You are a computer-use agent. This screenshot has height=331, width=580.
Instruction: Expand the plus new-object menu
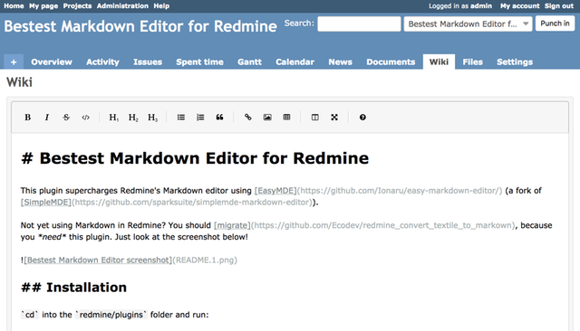(14, 62)
